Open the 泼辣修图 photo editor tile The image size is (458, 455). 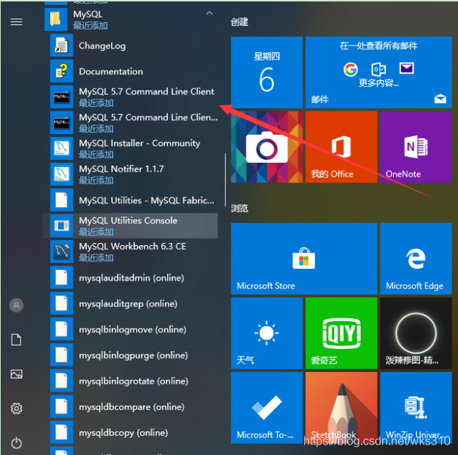coord(416,333)
